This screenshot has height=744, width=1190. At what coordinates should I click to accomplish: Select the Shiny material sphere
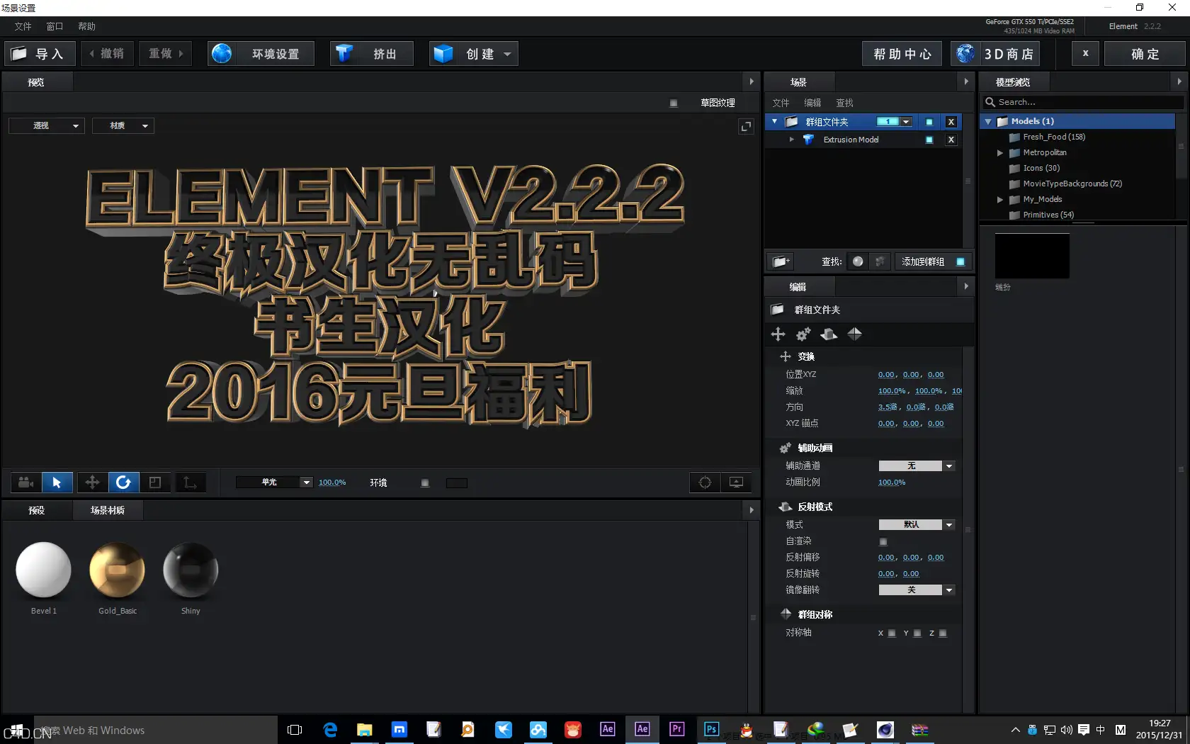pos(191,570)
